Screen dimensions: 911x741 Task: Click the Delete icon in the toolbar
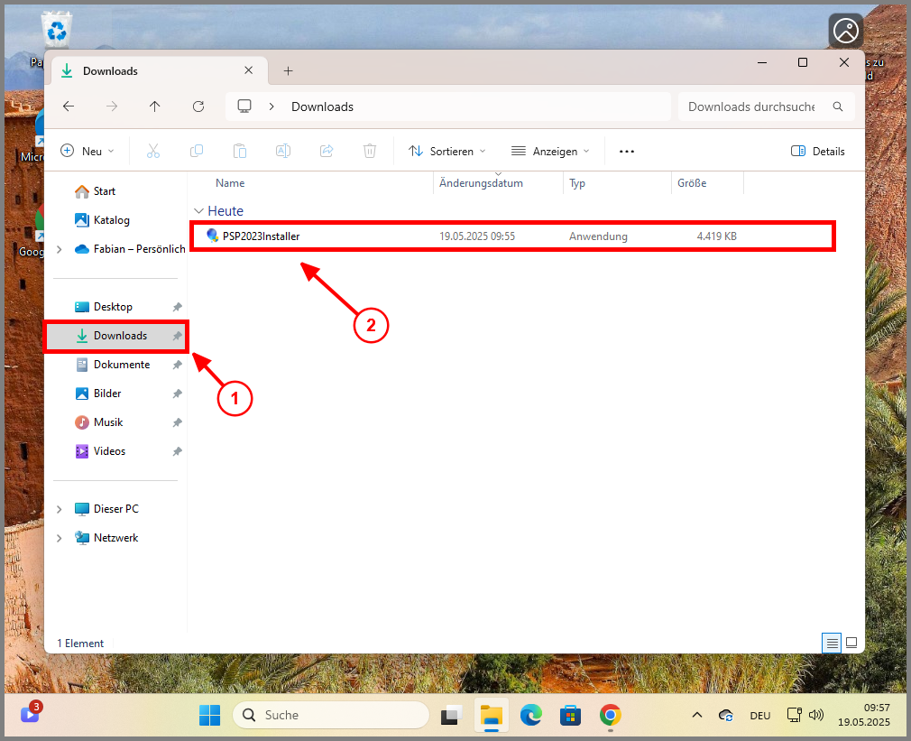tap(370, 151)
